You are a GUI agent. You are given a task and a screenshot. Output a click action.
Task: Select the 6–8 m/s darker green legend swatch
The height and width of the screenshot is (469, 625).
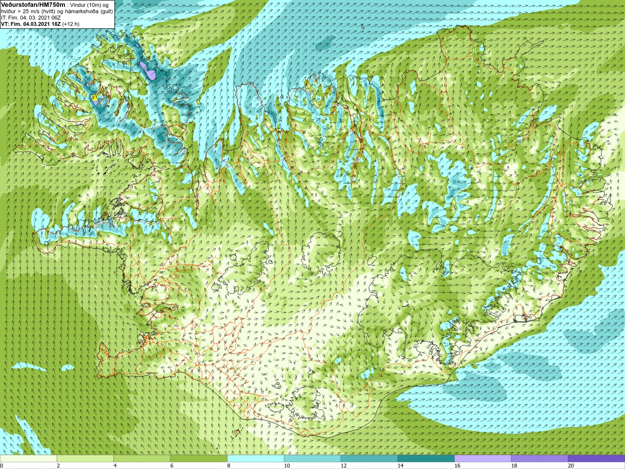coord(199,459)
